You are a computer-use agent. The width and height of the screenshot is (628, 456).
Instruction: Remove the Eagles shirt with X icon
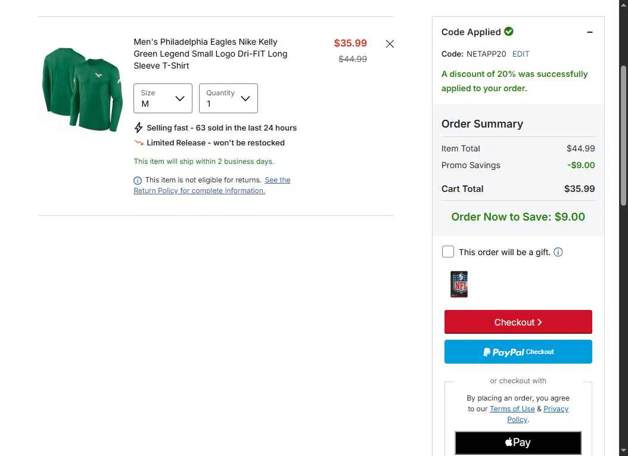(390, 44)
